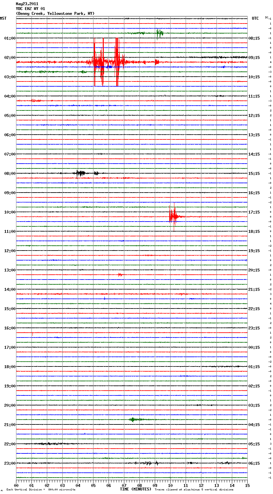Click the 10:15 UTC label

254,77
